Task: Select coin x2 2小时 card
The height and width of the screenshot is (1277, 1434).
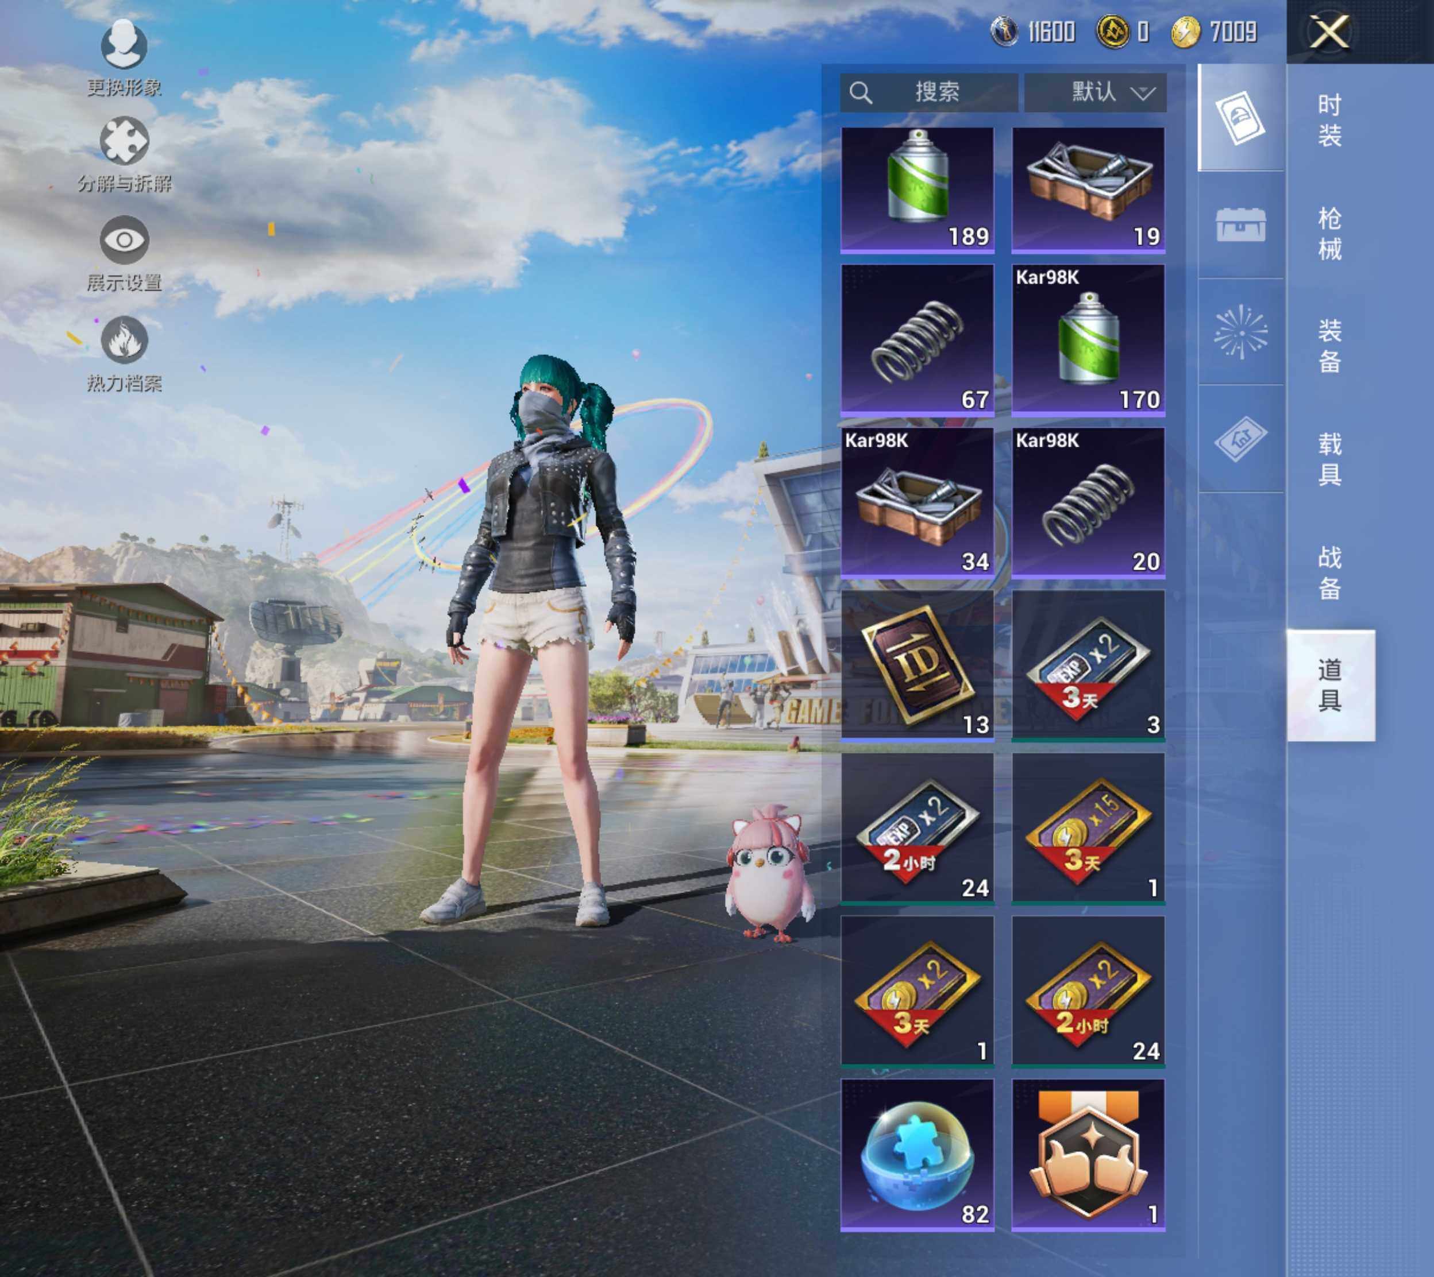Action: [1088, 992]
